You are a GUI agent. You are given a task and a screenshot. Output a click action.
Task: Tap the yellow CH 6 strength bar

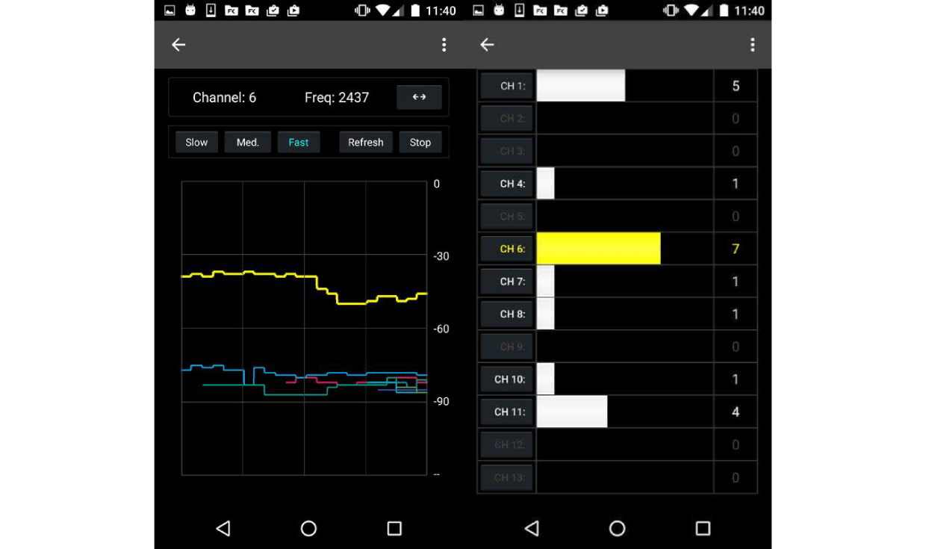click(x=598, y=249)
